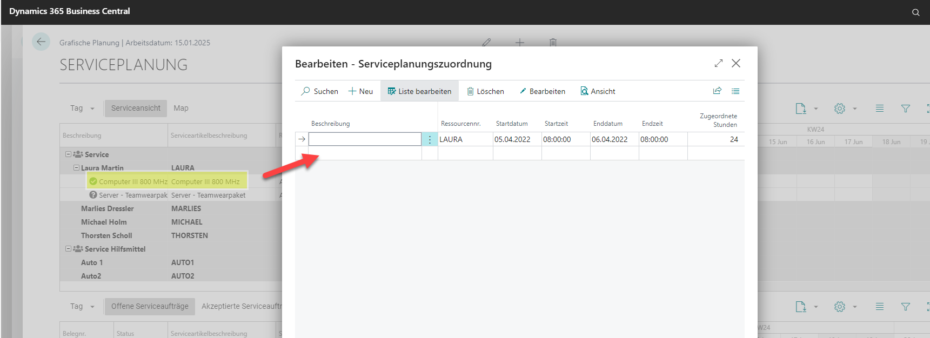Click upper lines menu icon in planning toolbar
The image size is (930, 338).
coord(880,109)
